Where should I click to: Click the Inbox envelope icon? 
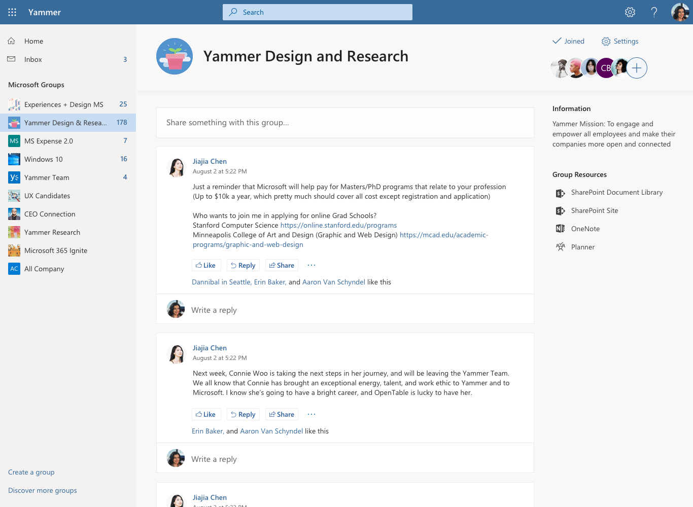tap(11, 59)
